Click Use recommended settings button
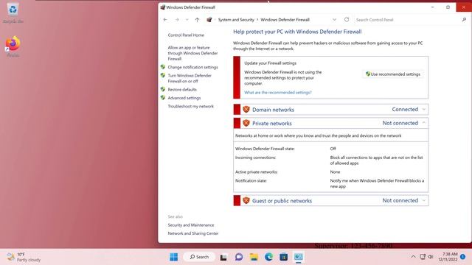This screenshot has width=472, height=265. 393,74
